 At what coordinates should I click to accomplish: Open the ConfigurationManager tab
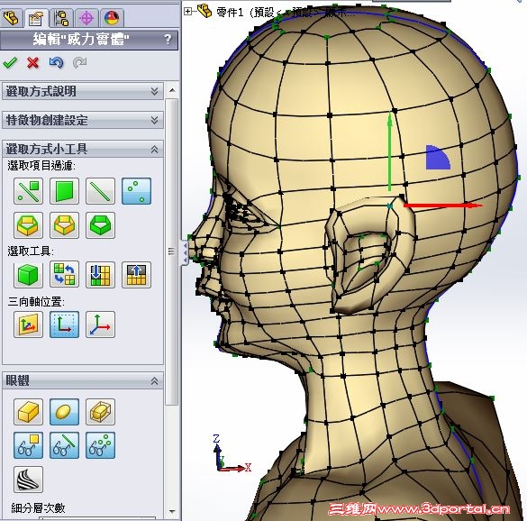(61, 17)
